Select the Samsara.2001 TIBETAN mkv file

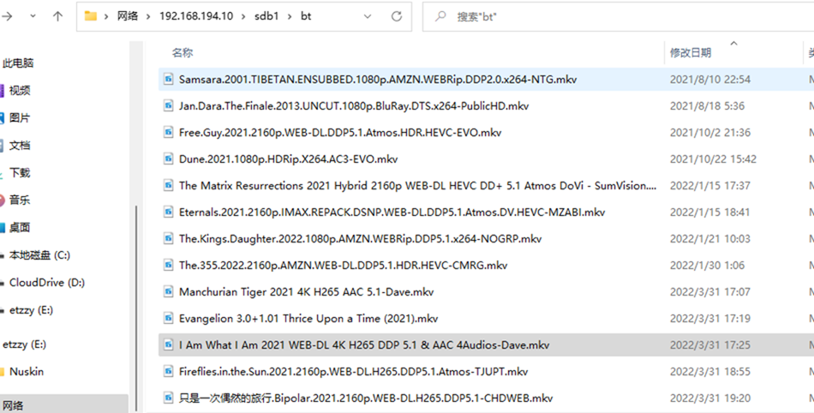click(377, 80)
